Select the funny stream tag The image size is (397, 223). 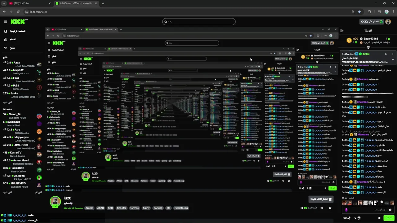(146, 208)
